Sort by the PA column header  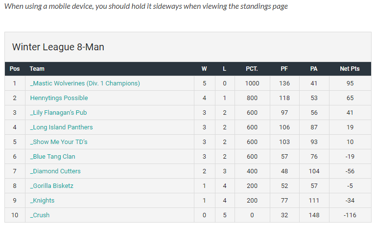tap(314, 69)
